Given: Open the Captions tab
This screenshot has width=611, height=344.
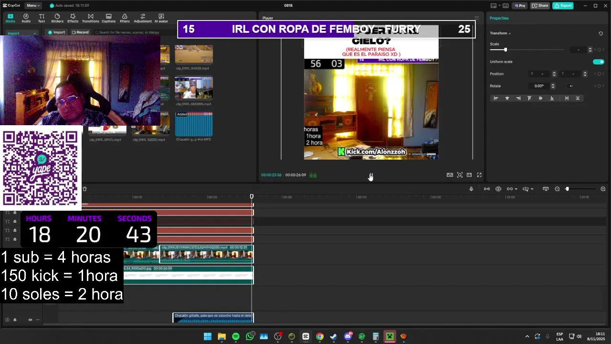Looking at the screenshot, I should [108, 18].
